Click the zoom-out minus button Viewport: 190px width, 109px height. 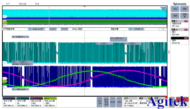click(x=64, y=29)
